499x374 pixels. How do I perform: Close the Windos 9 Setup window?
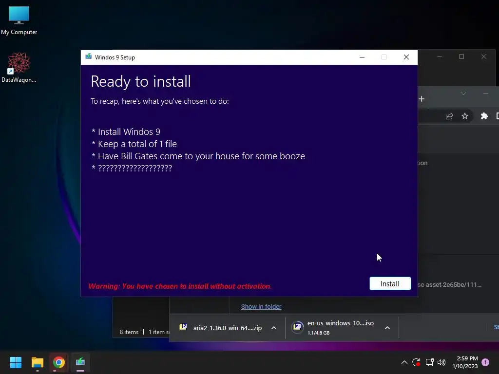[406, 57]
